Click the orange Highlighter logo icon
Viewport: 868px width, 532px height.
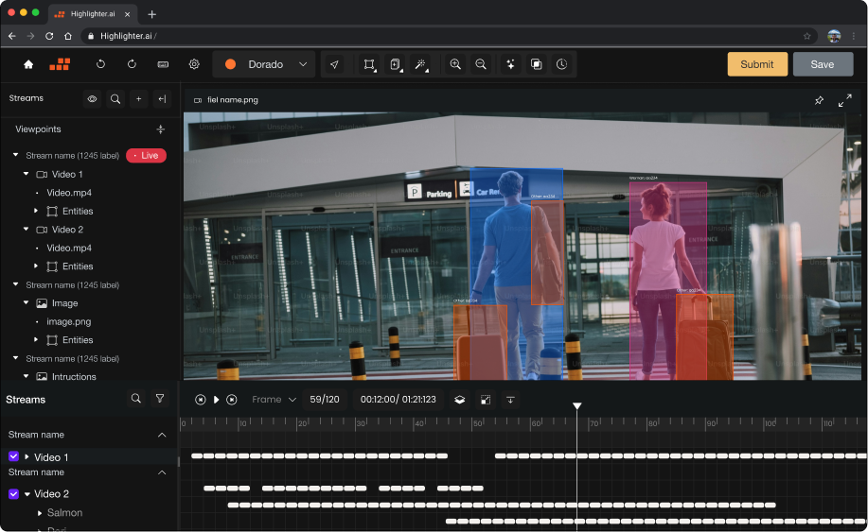pyautogui.click(x=60, y=64)
